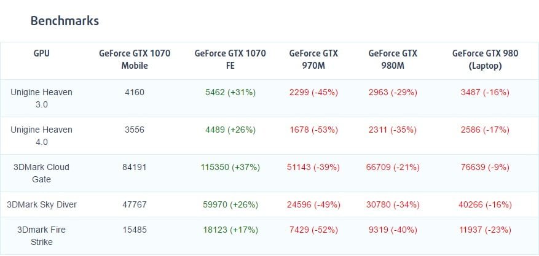This screenshot has height=256, width=539.
Task: Click the Benchmarks heading
Action: (65, 21)
